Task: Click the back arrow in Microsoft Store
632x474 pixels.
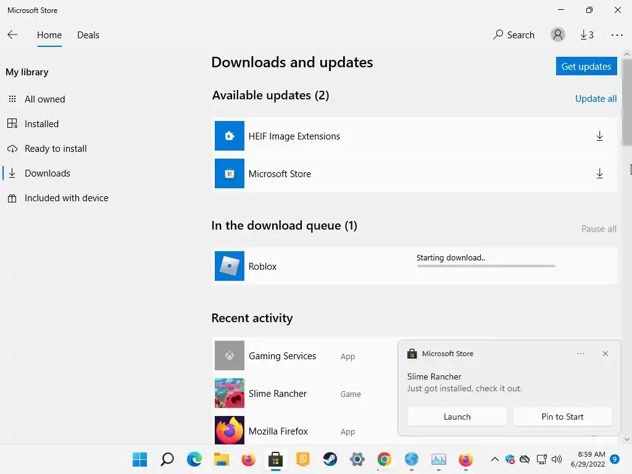Action: 12,35
